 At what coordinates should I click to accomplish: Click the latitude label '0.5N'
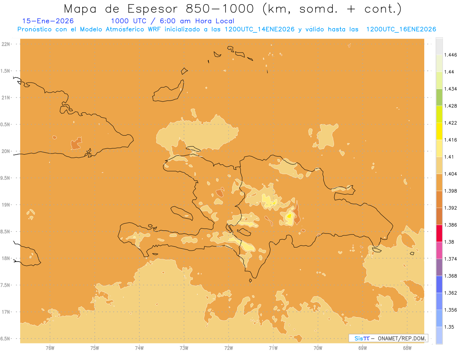5,125
